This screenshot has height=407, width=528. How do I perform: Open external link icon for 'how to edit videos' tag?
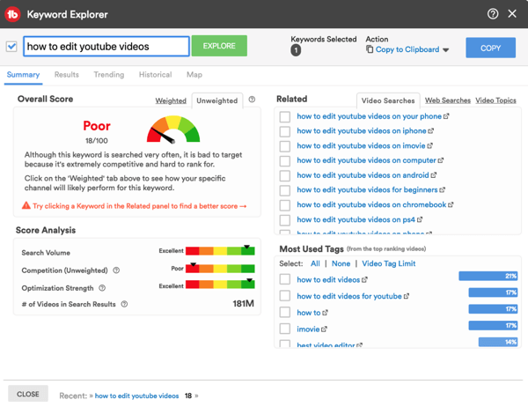click(x=364, y=279)
